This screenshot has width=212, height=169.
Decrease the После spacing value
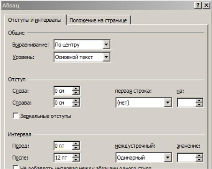pyautogui.click(x=76, y=160)
